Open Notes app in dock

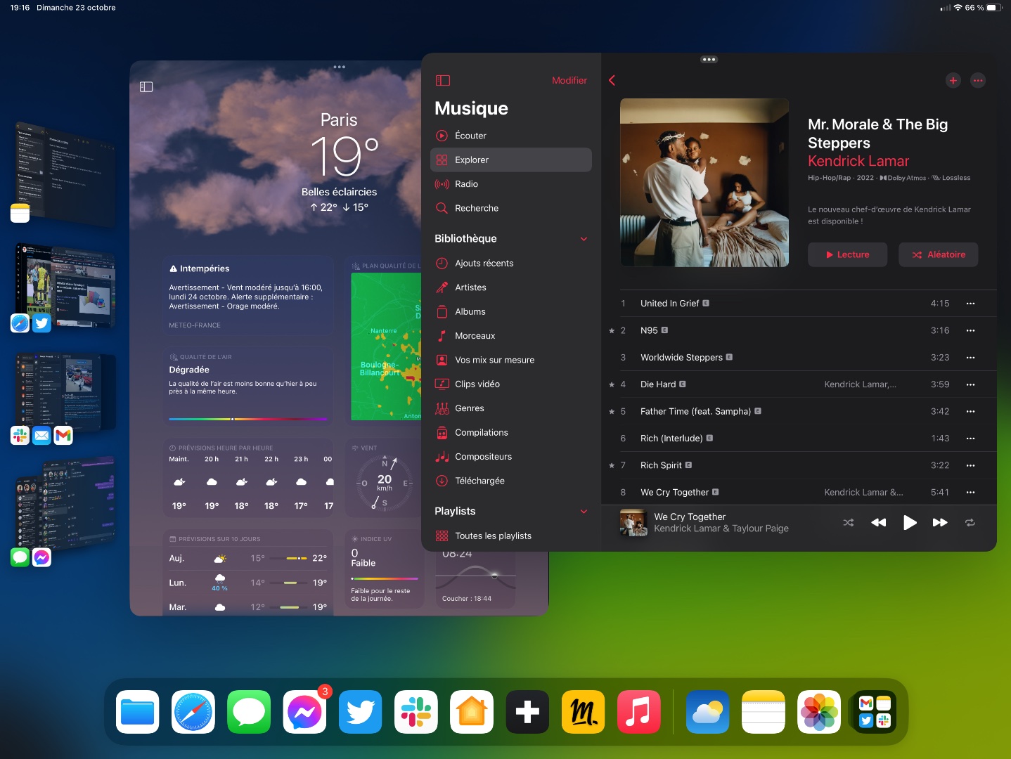tap(764, 712)
